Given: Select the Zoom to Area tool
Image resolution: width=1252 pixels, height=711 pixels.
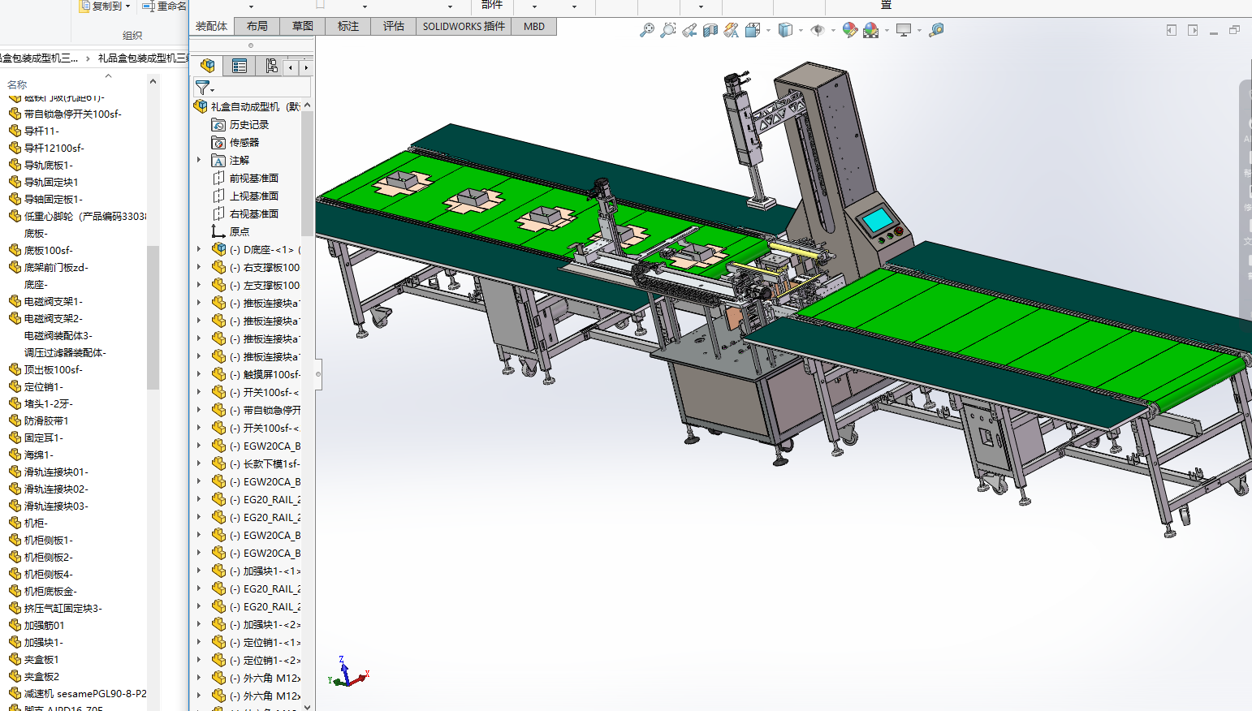Looking at the screenshot, I should 667,30.
